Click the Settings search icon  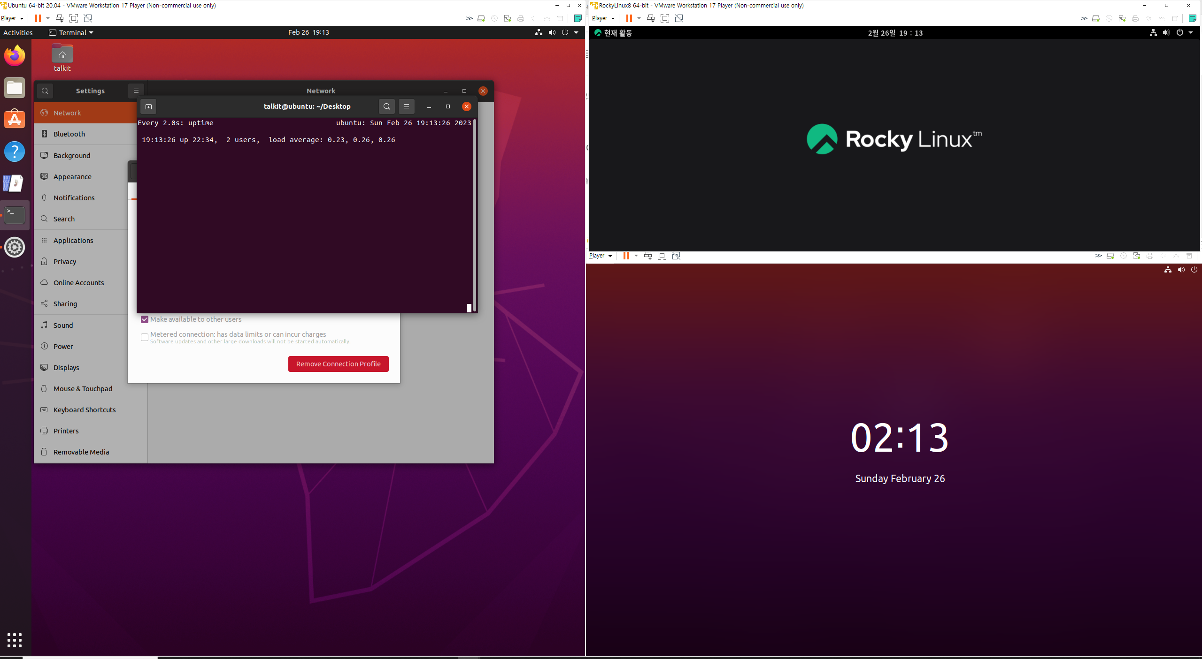(x=45, y=91)
